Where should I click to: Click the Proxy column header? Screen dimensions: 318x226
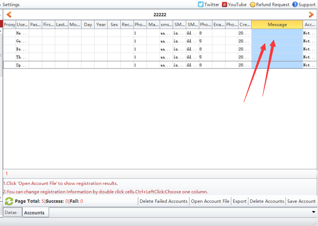9,25
